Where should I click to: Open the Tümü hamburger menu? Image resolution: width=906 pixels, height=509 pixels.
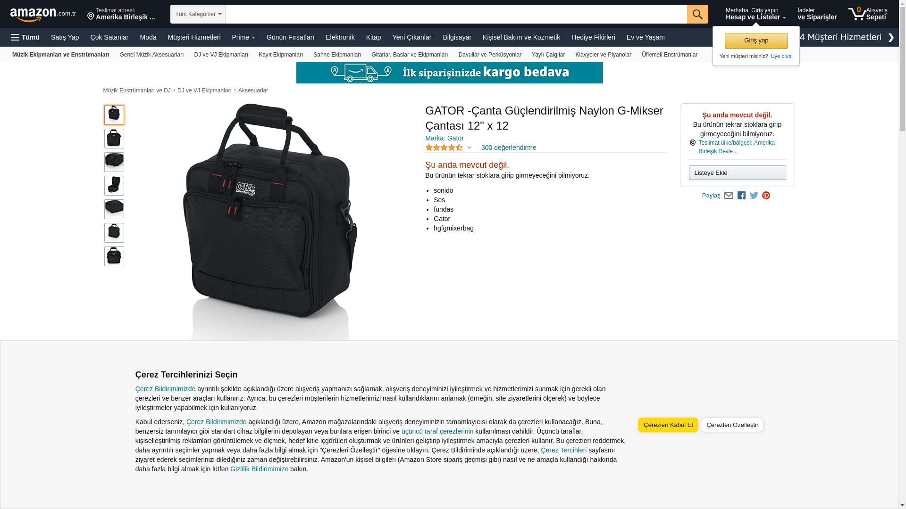[25, 37]
